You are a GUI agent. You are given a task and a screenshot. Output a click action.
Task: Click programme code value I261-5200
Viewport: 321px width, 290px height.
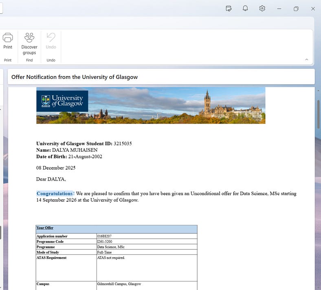(105, 241)
